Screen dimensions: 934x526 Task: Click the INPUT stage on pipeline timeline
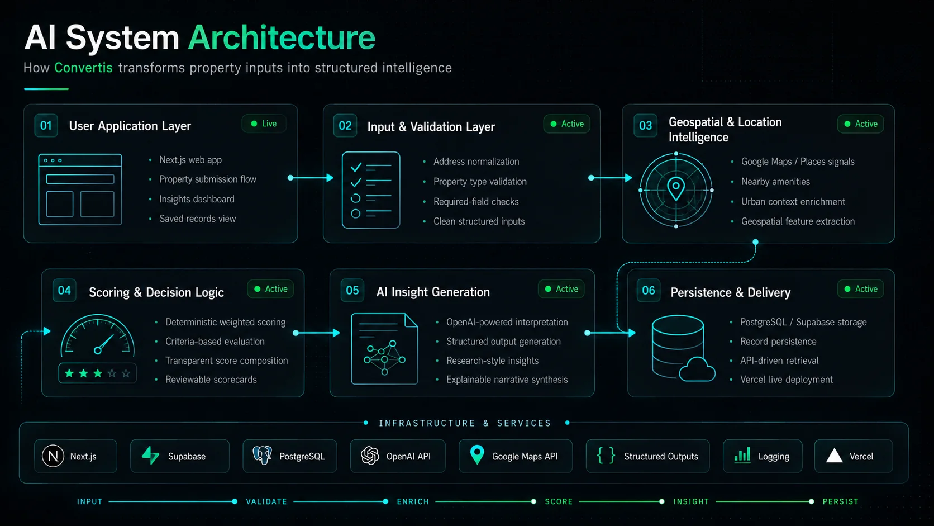(90, 501)
